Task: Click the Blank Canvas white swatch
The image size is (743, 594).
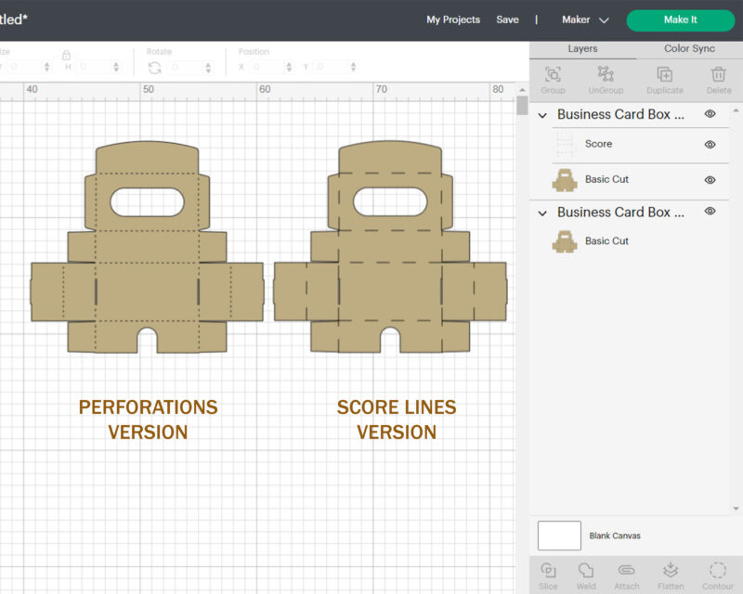Action: (x=559, y=536)
